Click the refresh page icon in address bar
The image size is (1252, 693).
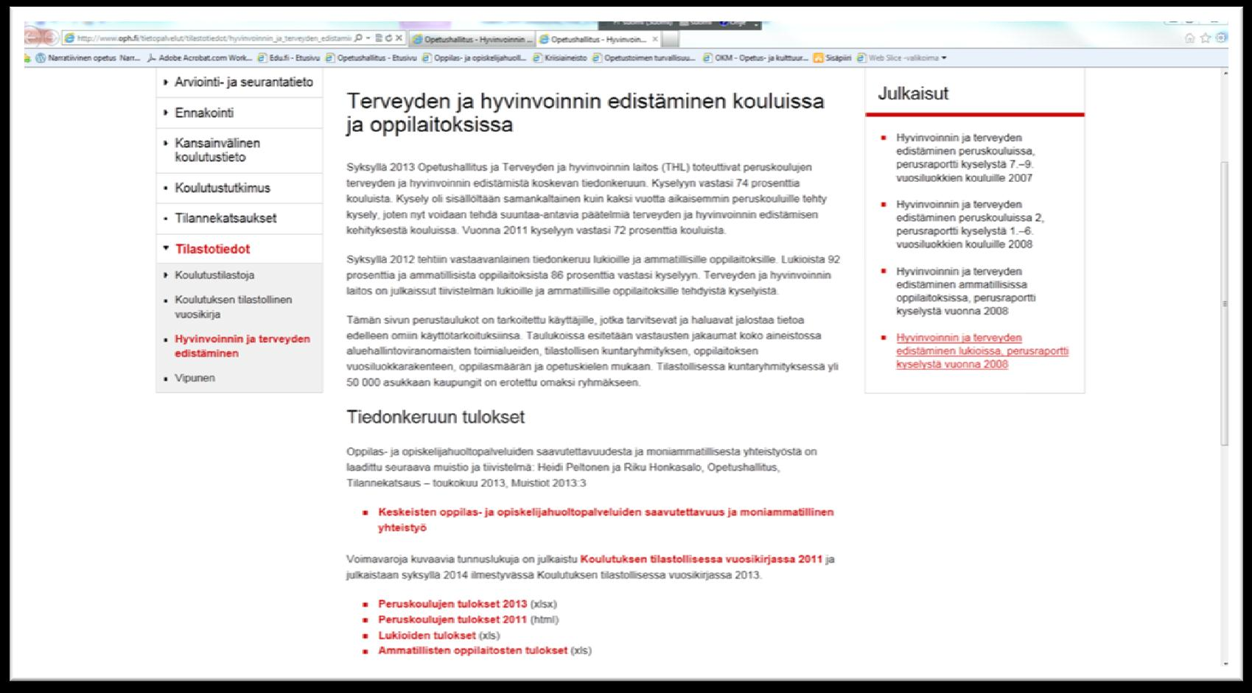click(388, 38)
